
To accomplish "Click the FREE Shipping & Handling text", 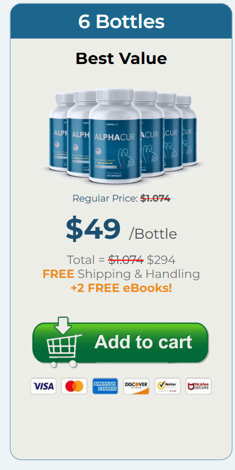I will pyautogui.click(x=121, y=274).
